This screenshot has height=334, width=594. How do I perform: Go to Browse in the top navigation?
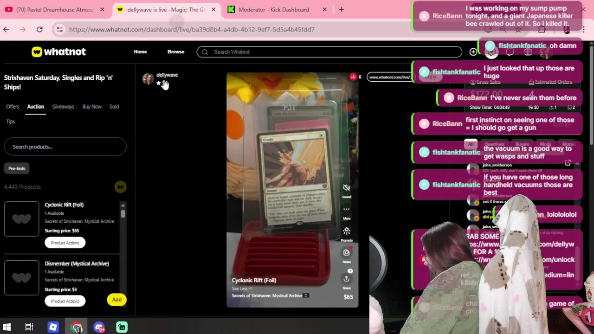(176, 52)
